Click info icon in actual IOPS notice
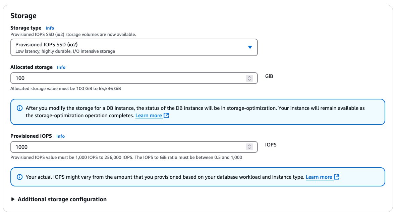This screenshot has height=216, width=397. (19, 177)
